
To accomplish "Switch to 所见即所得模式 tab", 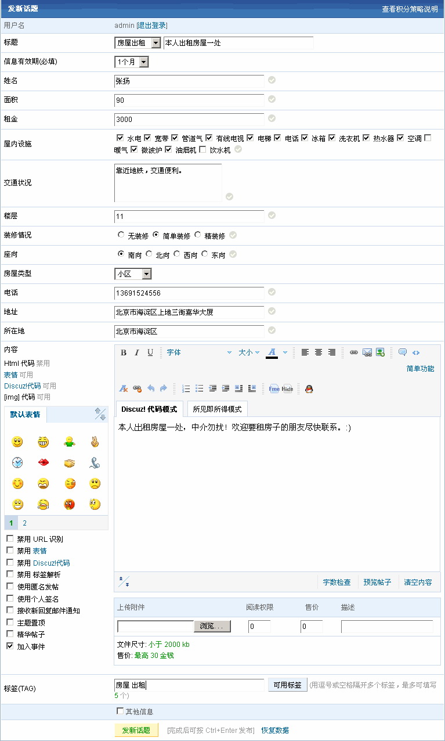I will click(218, 409).
